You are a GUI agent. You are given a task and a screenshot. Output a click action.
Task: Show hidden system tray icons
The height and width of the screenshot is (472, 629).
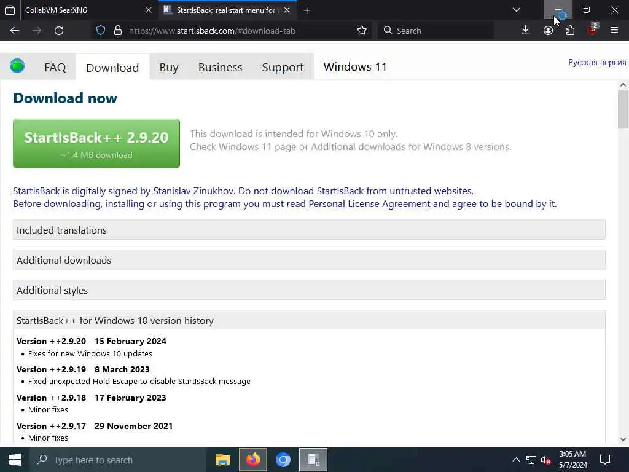516,460
